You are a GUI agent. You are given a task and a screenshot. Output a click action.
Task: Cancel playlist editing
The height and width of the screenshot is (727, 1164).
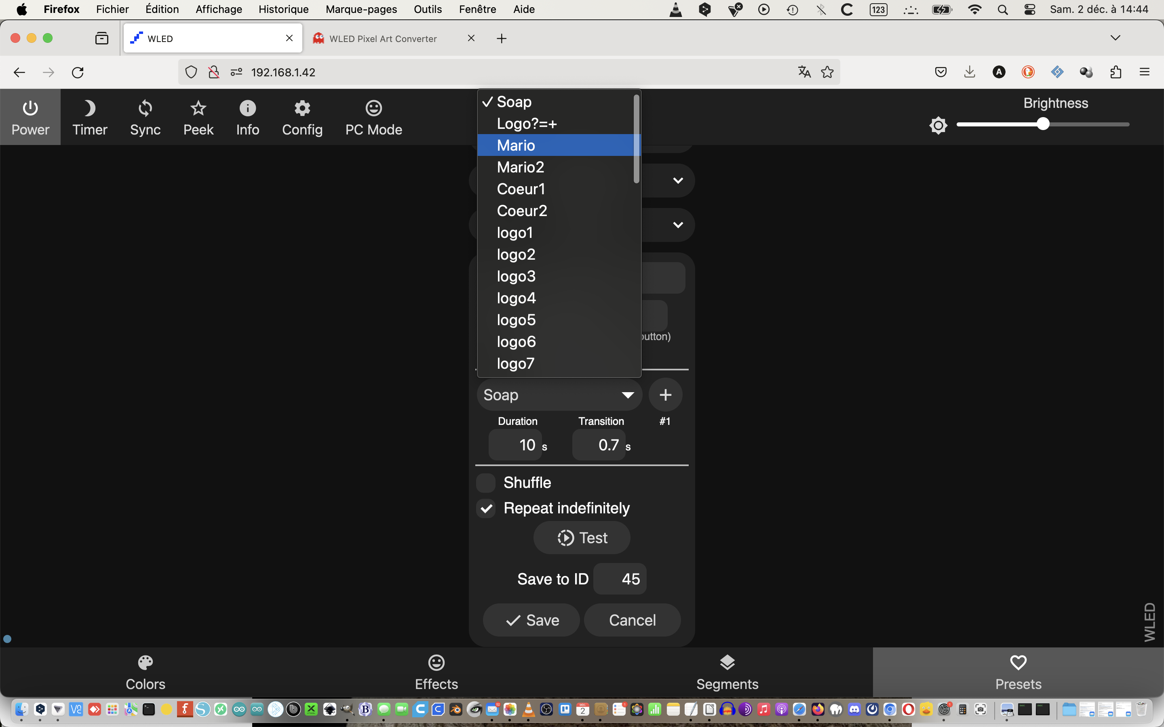pyautogui.click(x=632, y=620)
